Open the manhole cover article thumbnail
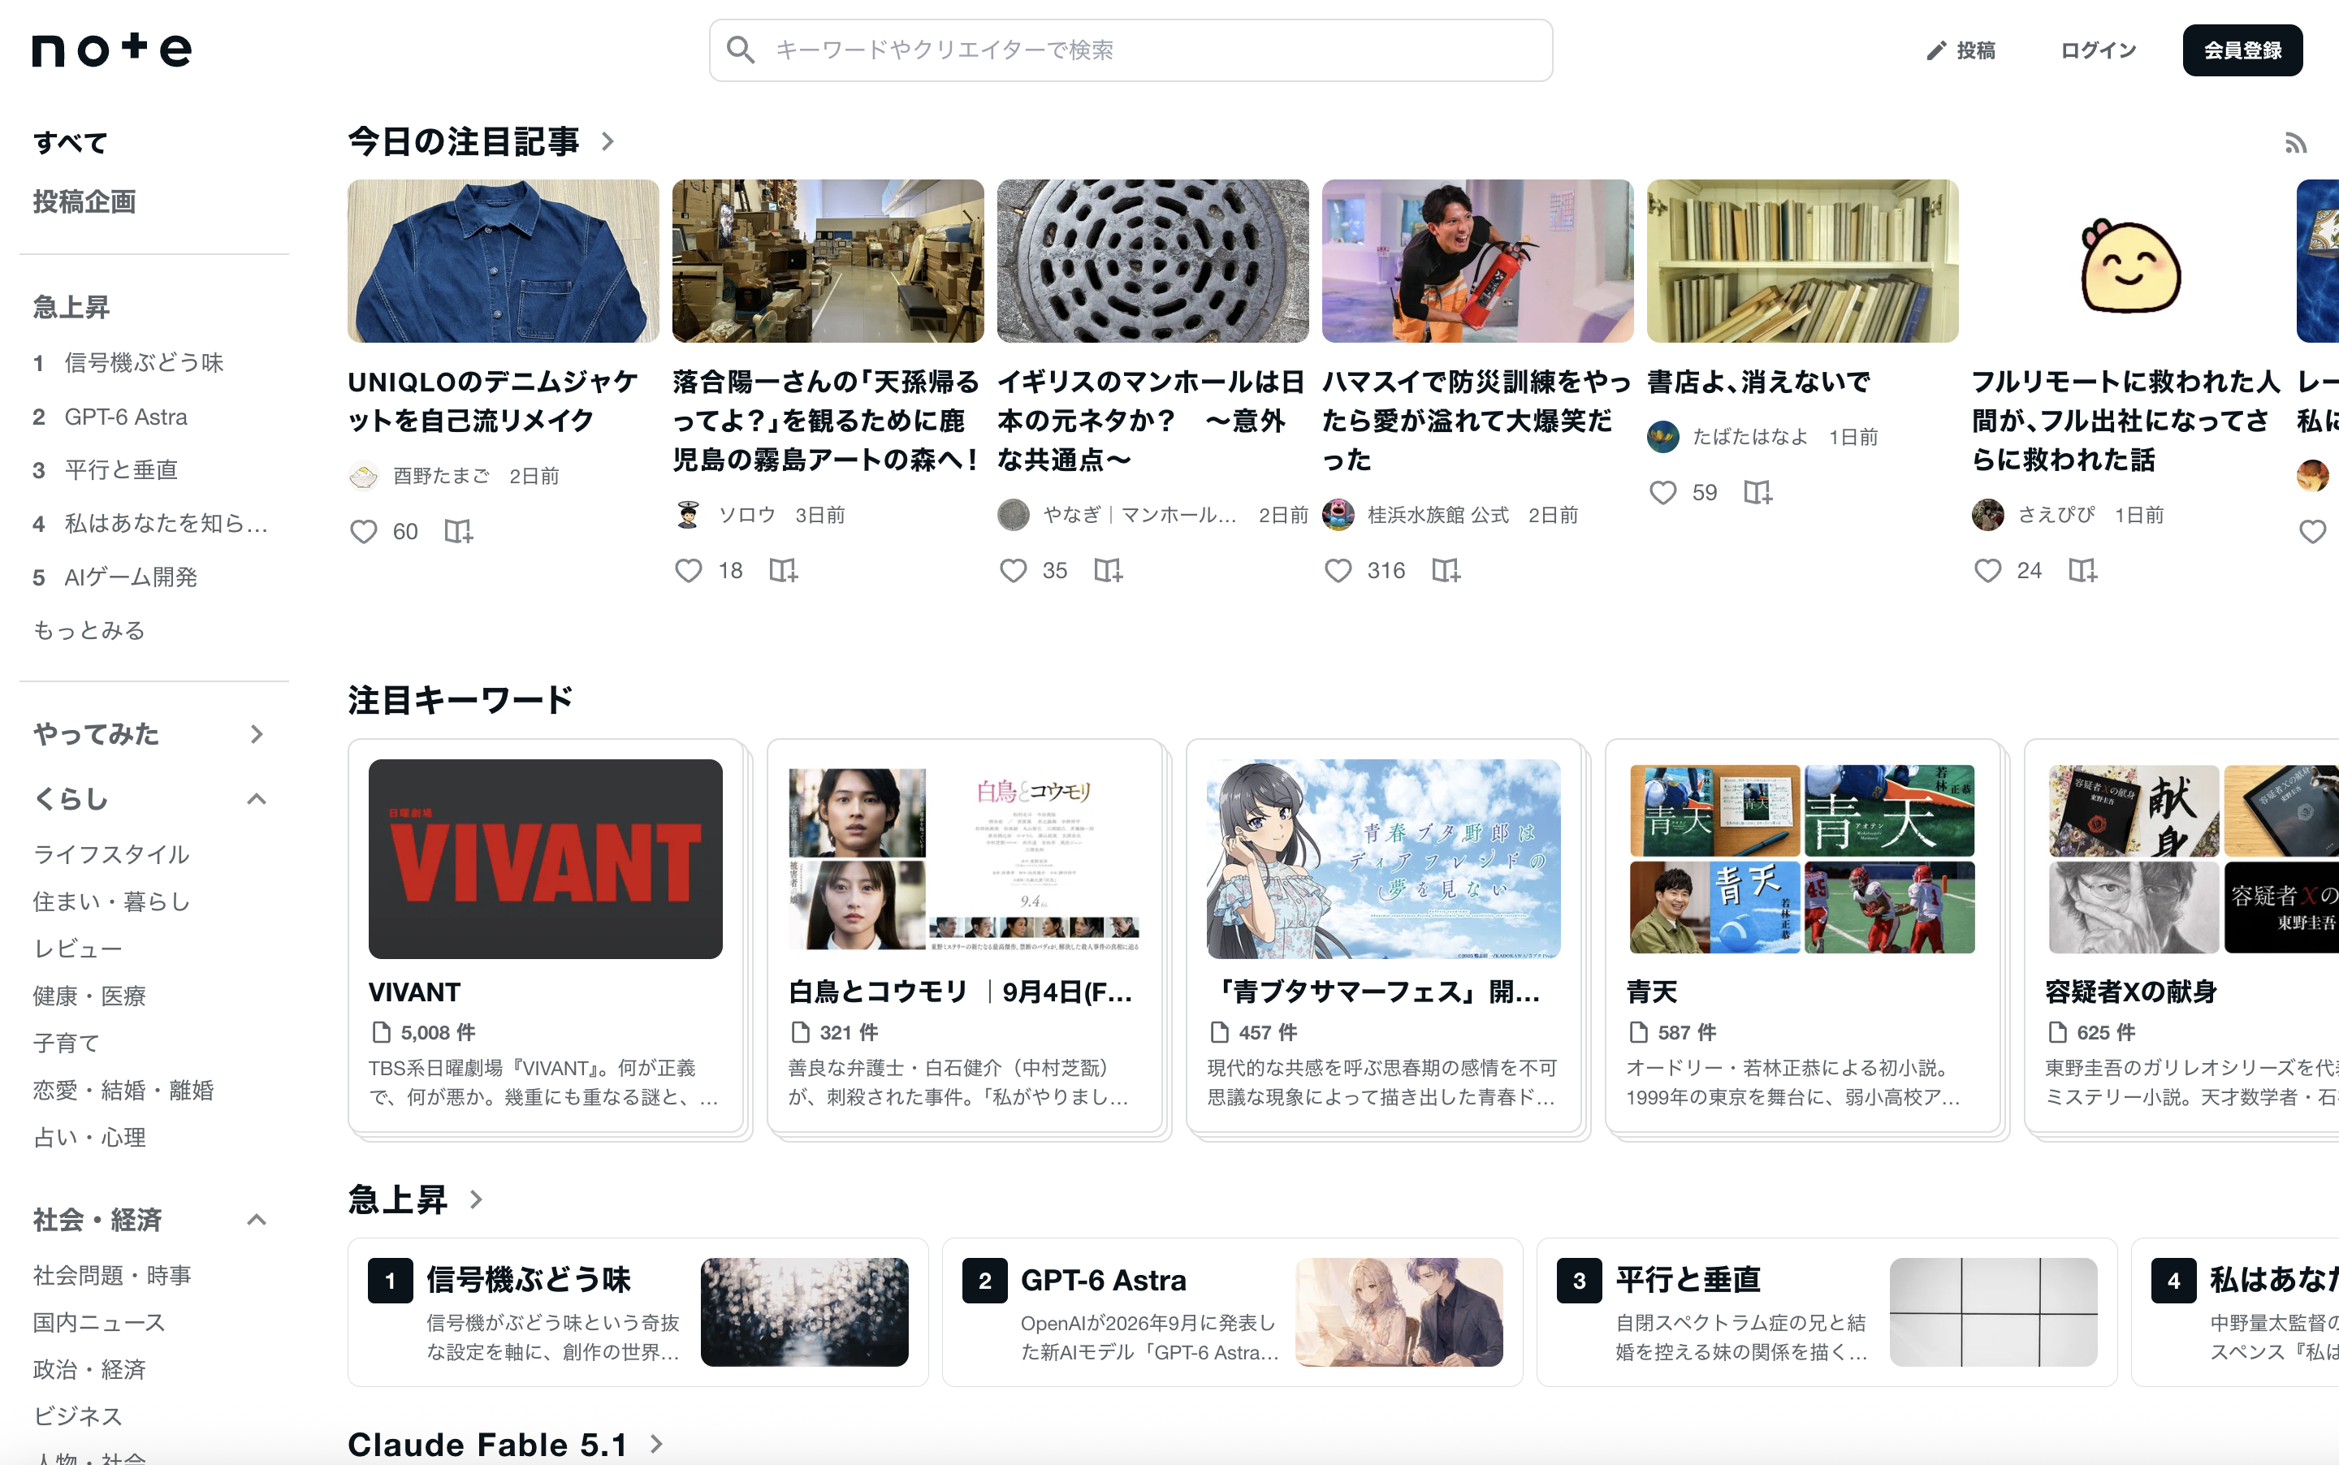 (x=1153, y=261)
